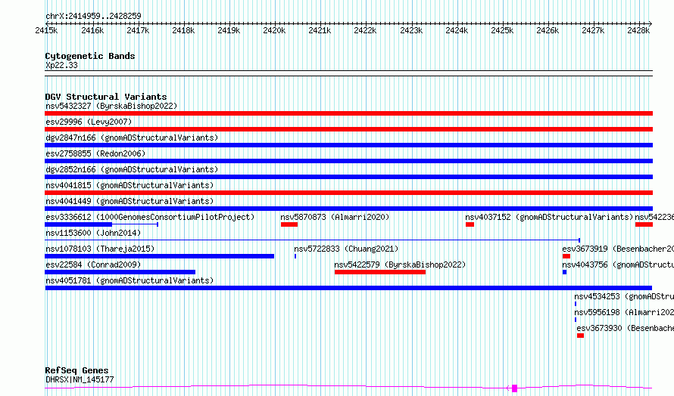Select the nsv4051781 gnomAD variant label

tap(129, 280)
